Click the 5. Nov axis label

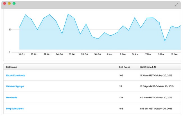coord(135,54)
